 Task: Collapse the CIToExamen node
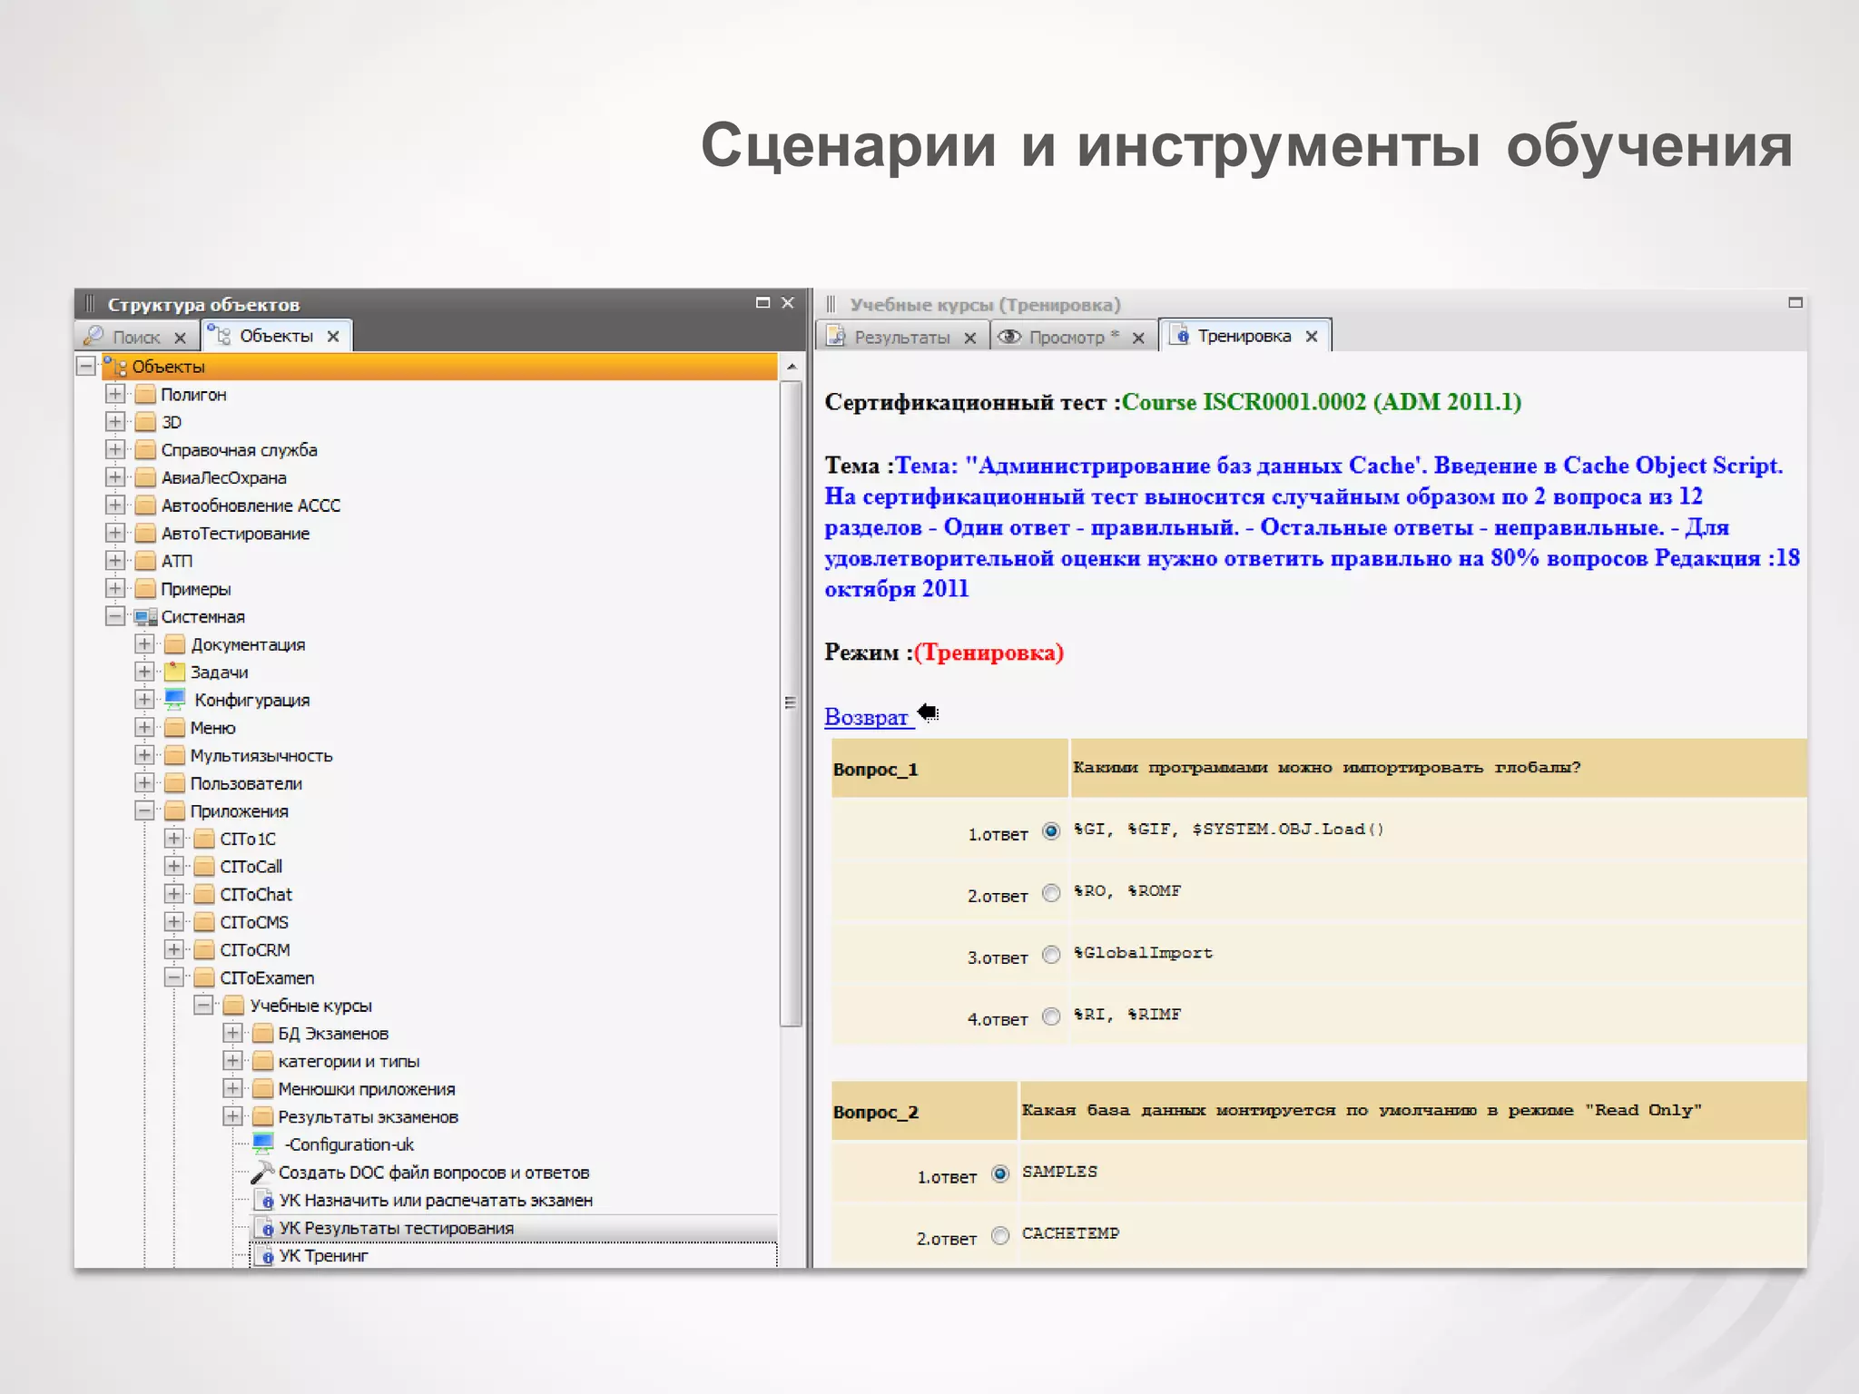(173, 977)
